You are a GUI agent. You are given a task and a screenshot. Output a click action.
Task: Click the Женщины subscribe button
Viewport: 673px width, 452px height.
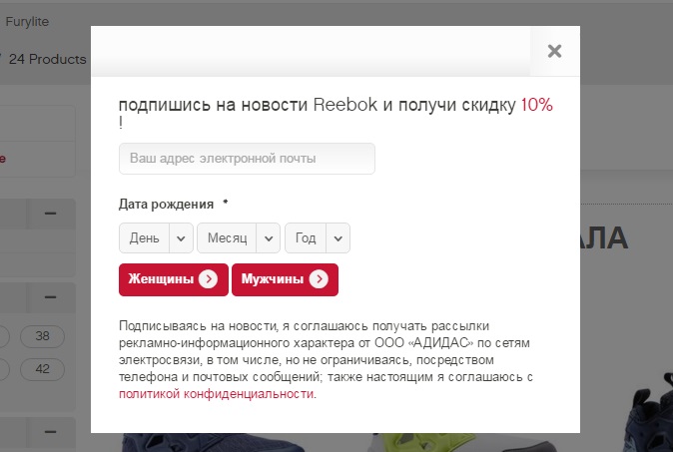coord(174,279)
